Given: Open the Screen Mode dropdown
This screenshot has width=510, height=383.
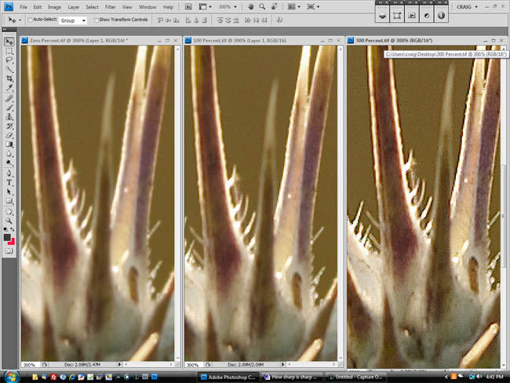Looking at the screenshot, I should [x=313, y=6].
